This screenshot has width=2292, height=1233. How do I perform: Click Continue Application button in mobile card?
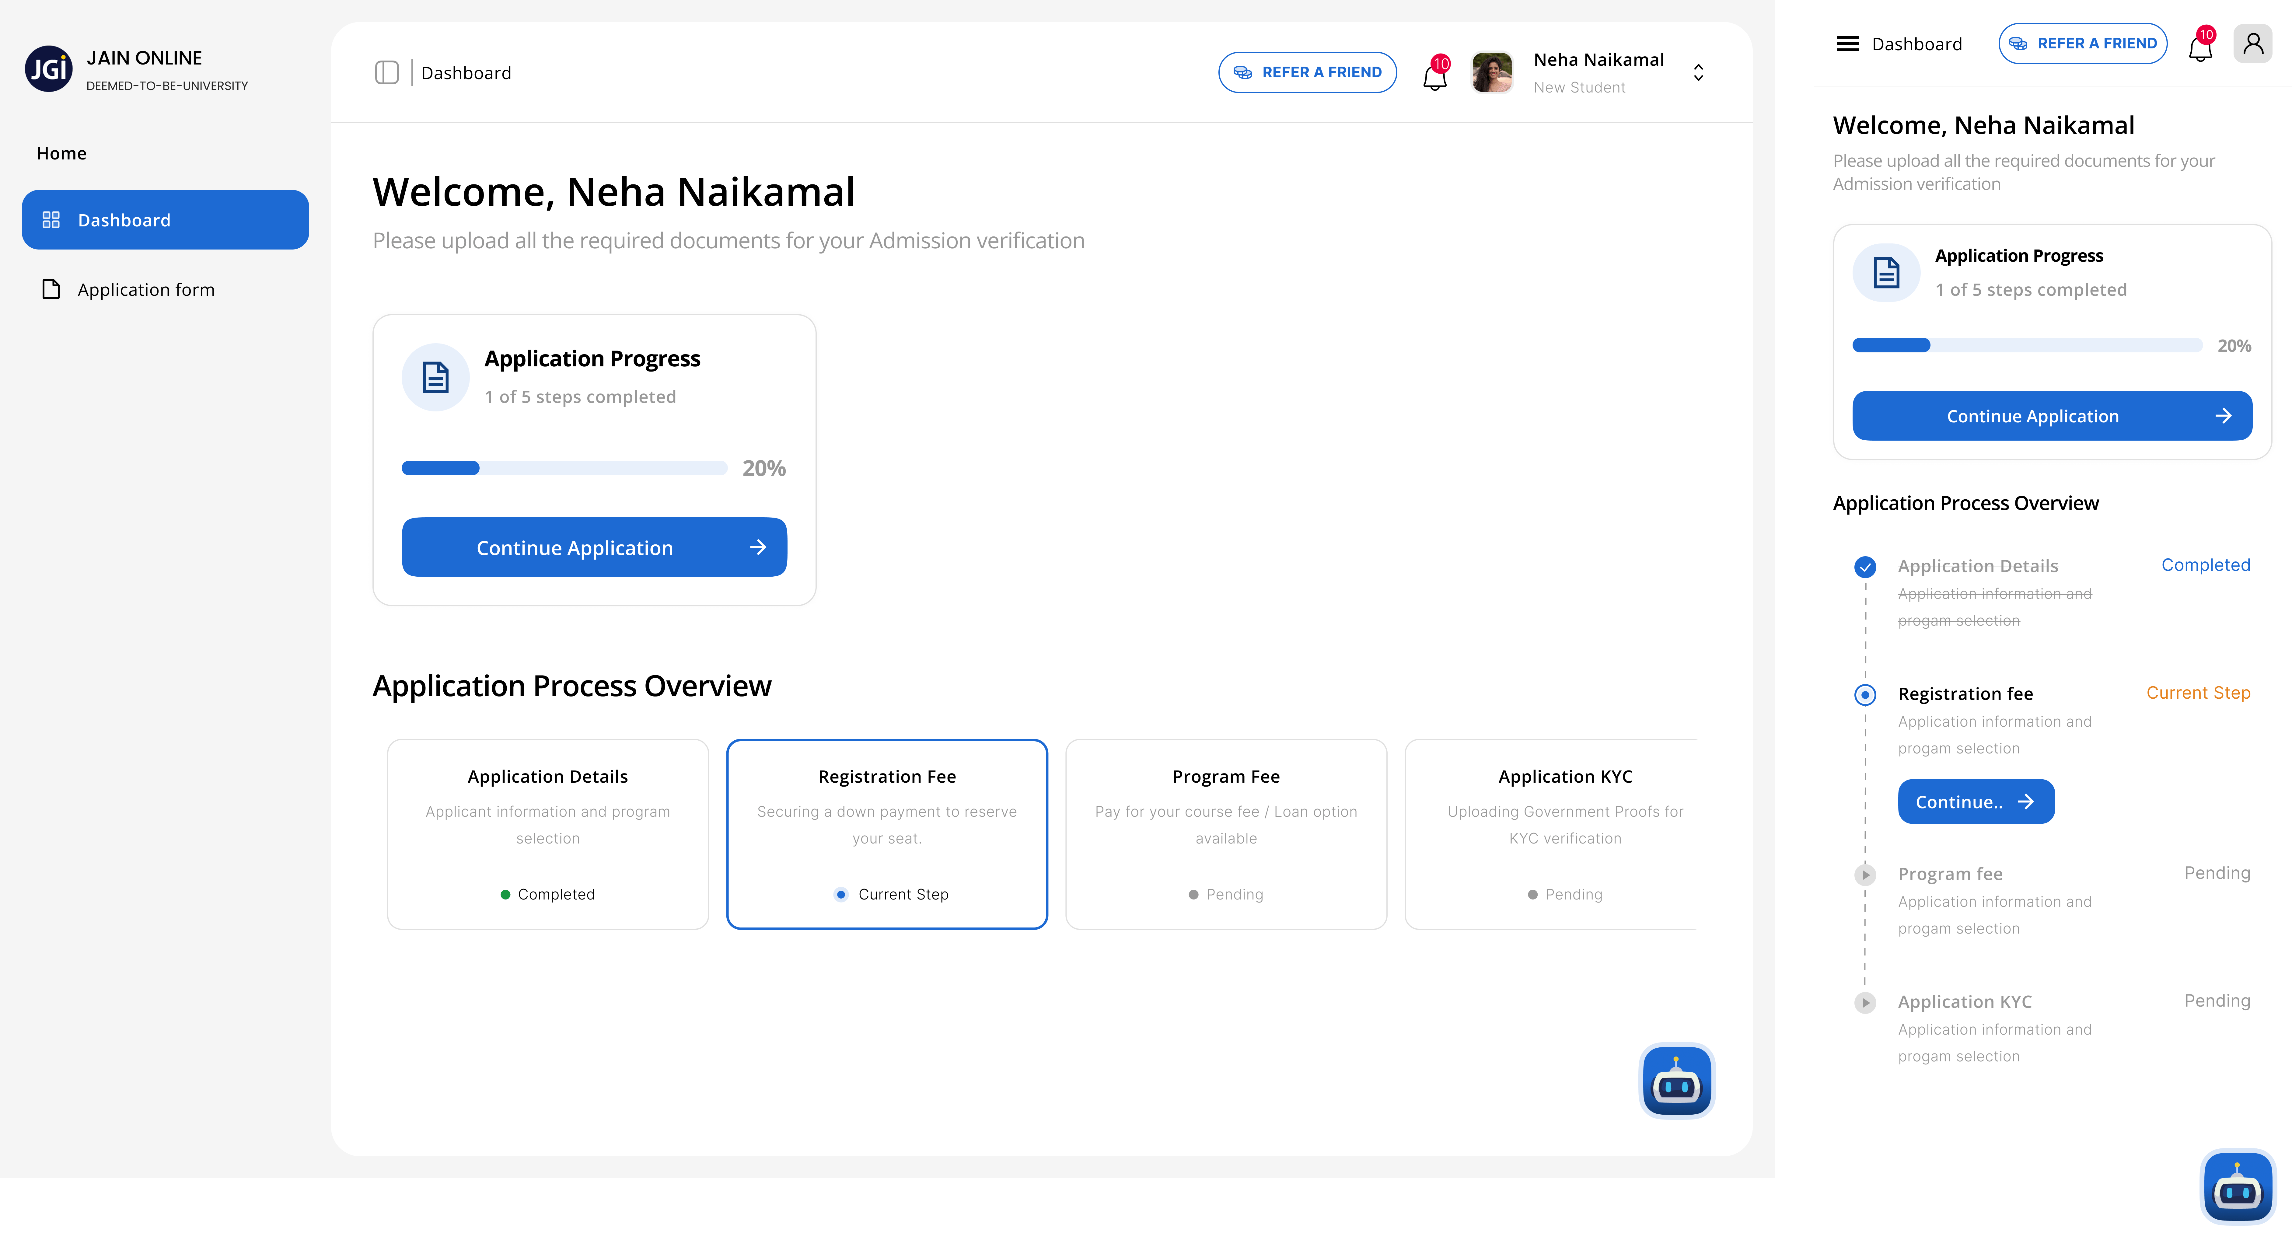click(2052, 415)
